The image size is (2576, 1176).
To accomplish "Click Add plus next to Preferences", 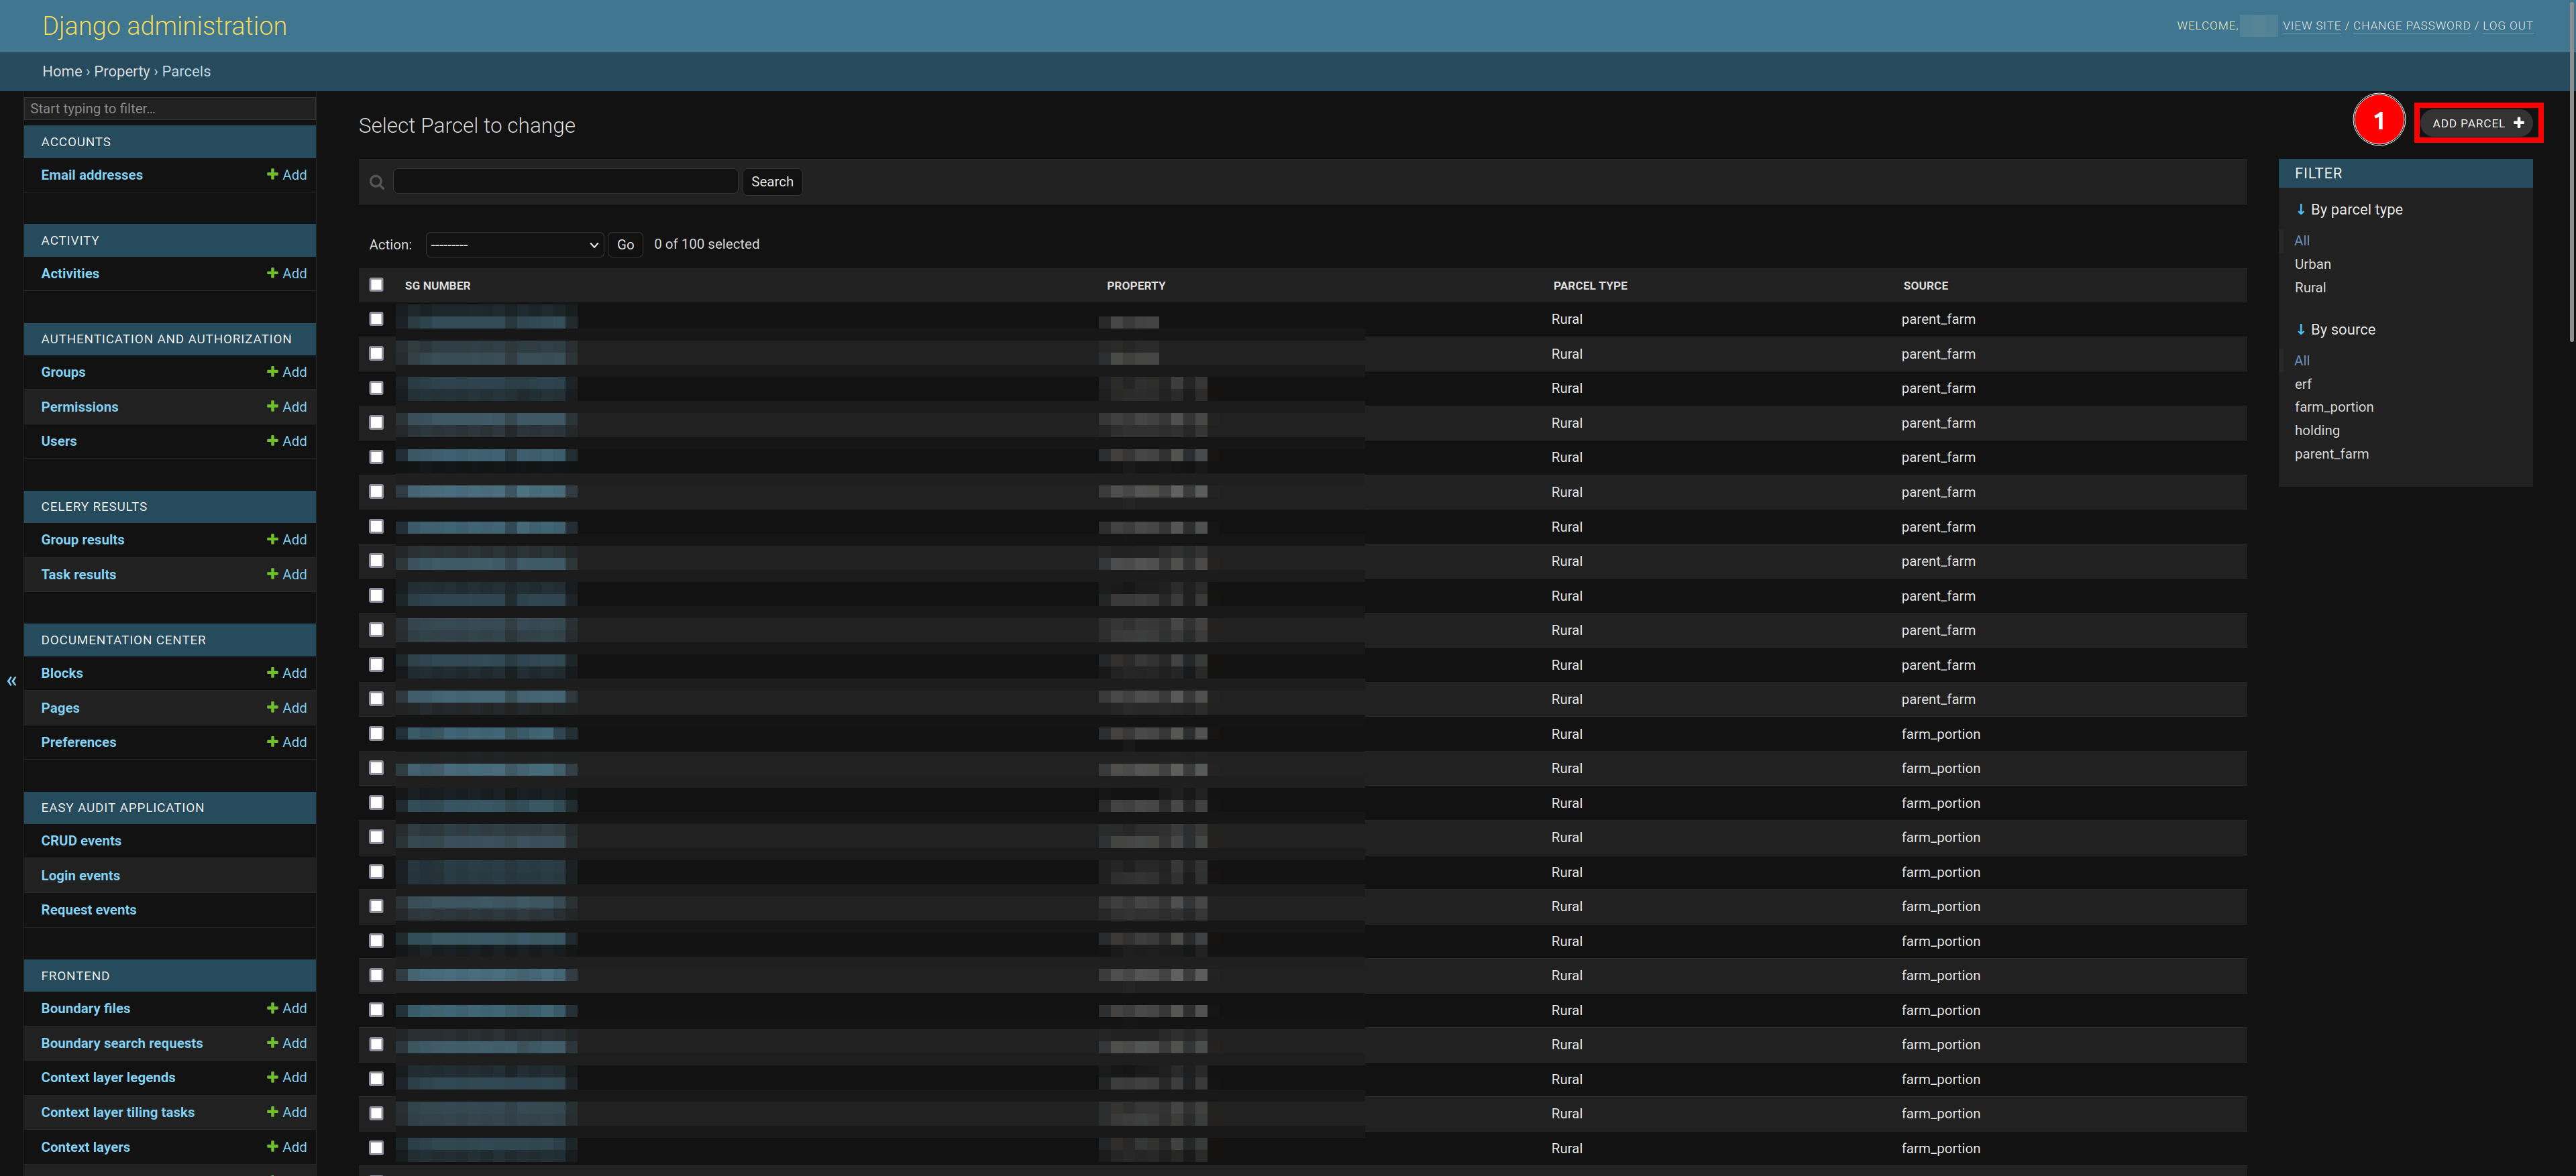I will pyautogui.click(x=286, y=742).
